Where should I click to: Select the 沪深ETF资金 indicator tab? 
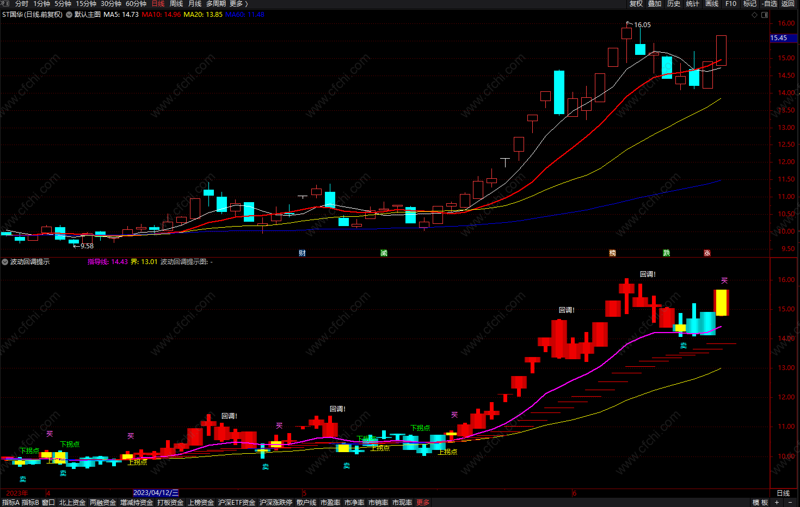(237, 503)
